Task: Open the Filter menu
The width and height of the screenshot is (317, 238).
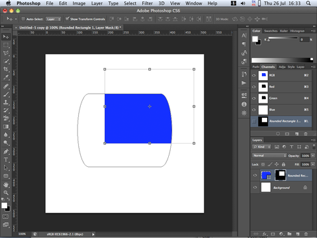Action: pos(147,3)
